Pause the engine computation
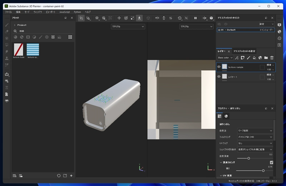The height and width of the screenshot is (186, 286). click(x=195, y=18)
